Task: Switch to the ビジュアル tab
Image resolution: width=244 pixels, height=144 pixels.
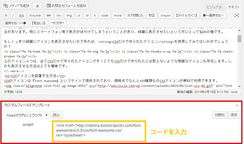Action: pyautogui.click(x=214, y=7)
